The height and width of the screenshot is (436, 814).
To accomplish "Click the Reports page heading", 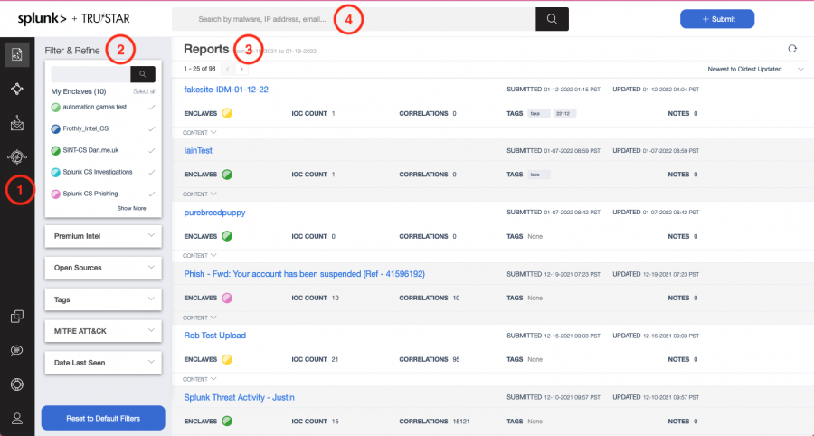I will tap(206, 49).
